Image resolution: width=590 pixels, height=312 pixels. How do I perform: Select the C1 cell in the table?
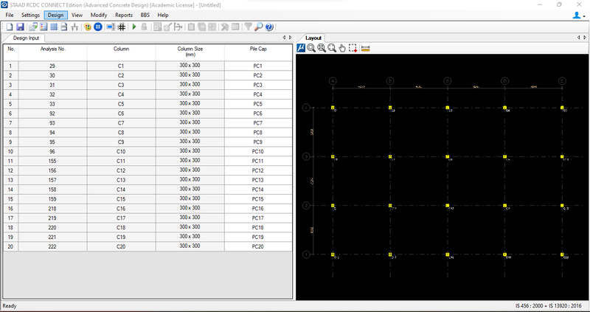[121, 66]
